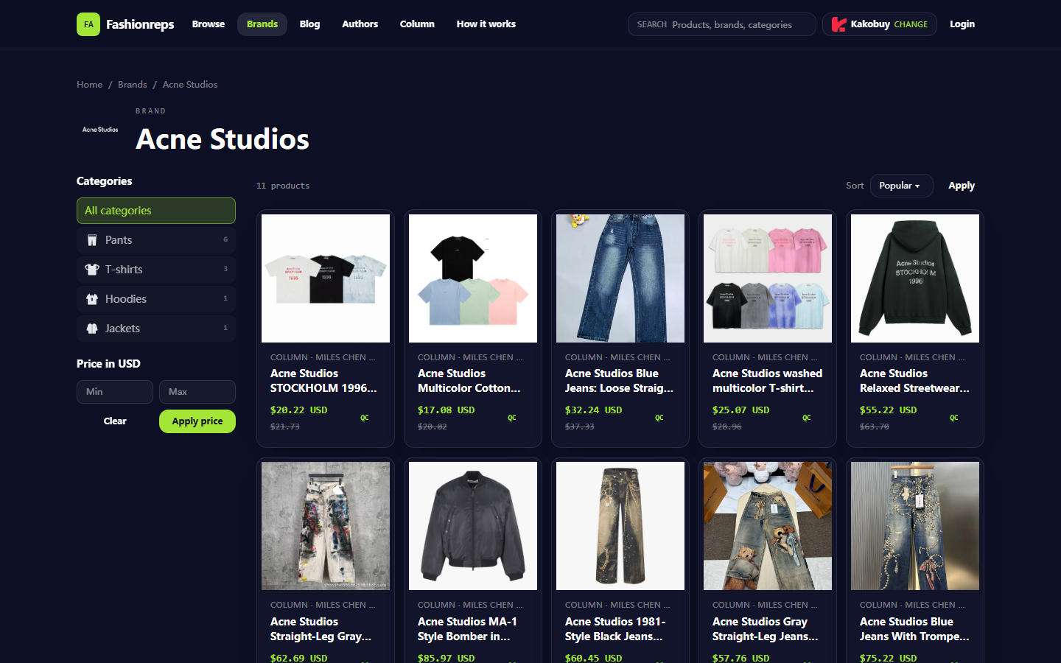Go to Brands in the breadcrumb
Screen dimensions: 1061x663
click(x=133, y=85)
